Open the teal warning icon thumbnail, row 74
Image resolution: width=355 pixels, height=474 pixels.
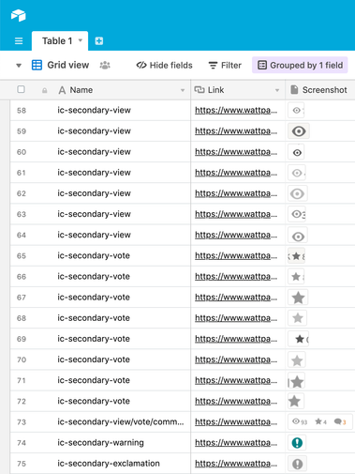(297, 443)
